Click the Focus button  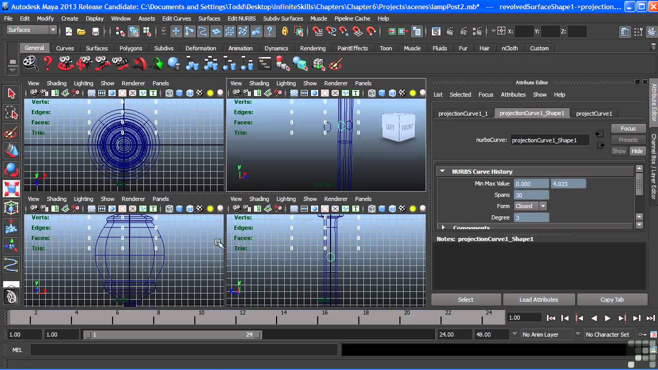[x=628, y=128]
